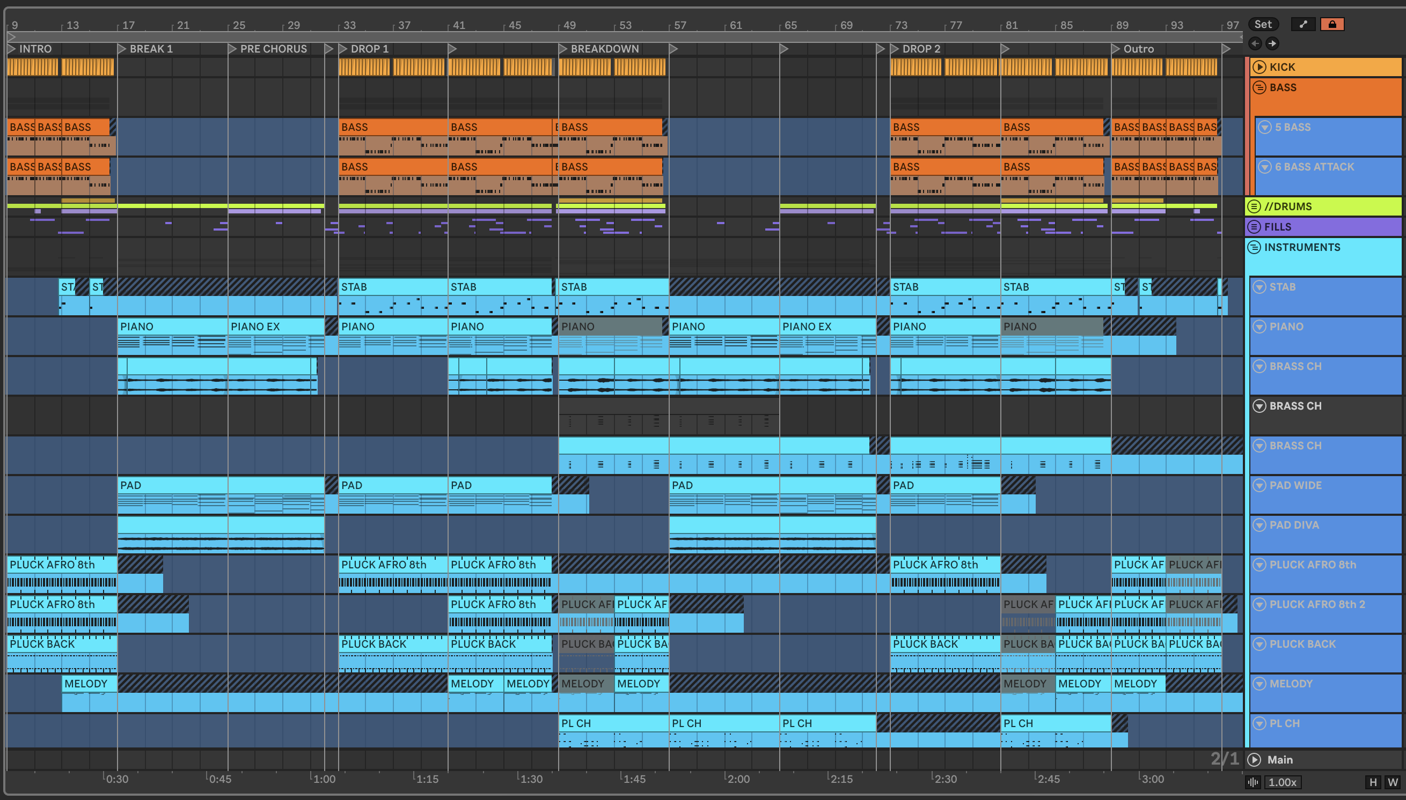Unfold the STAB track arrow icon

[x=1259, y=287]
